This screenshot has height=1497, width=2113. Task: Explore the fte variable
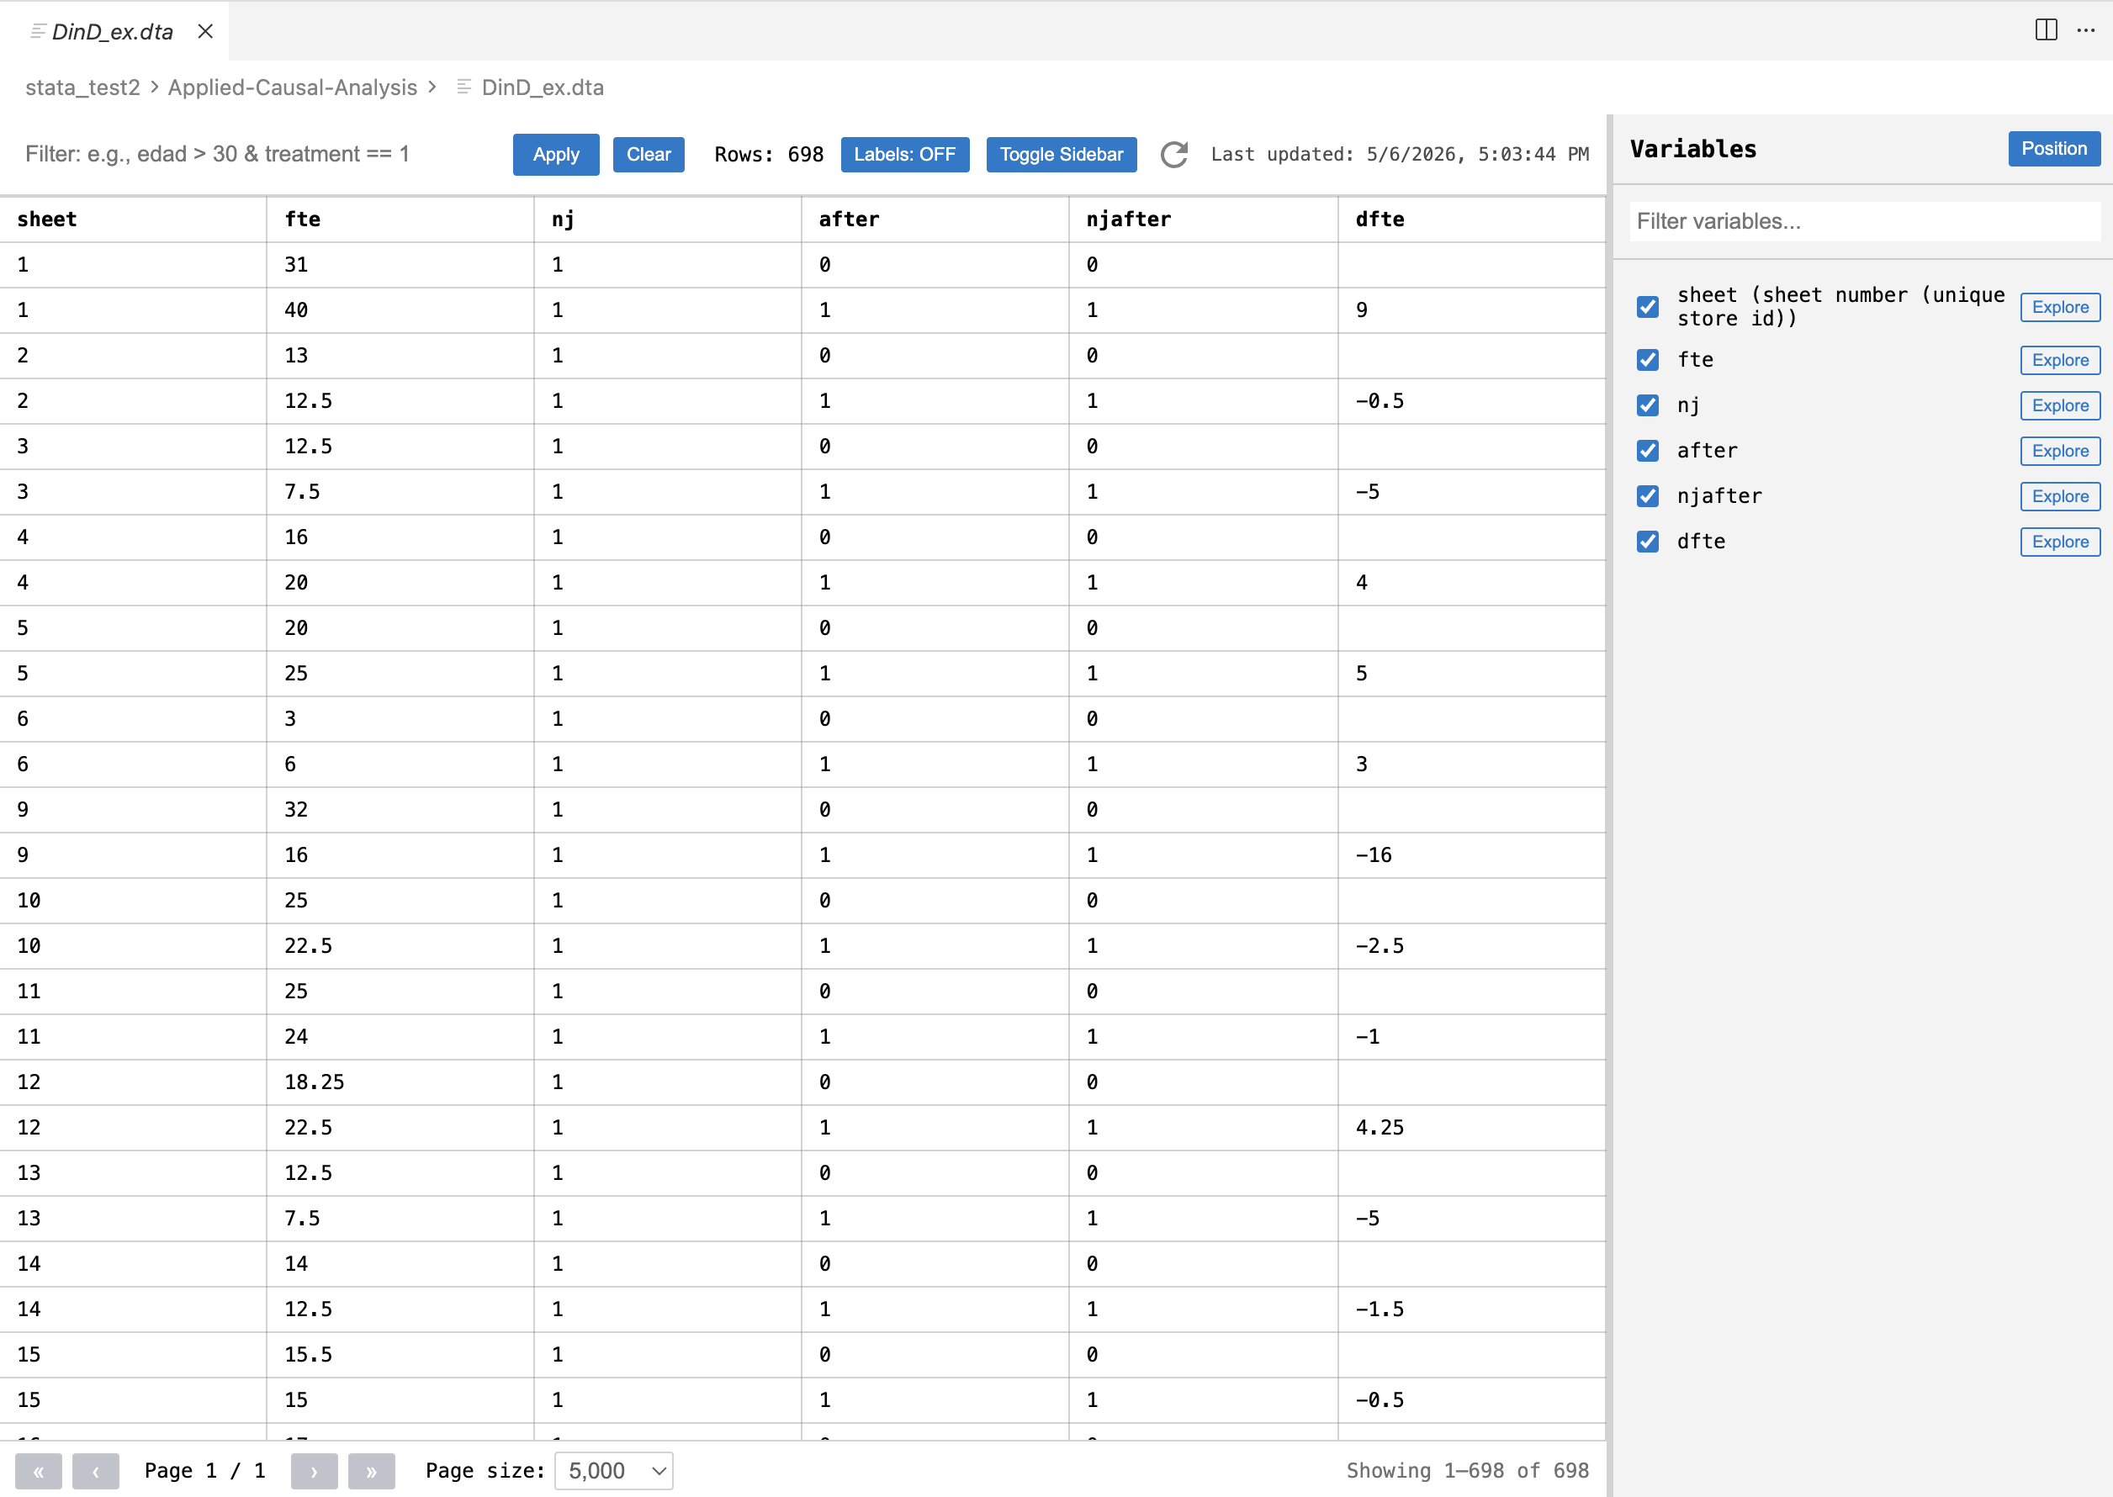click(2061, 361)
